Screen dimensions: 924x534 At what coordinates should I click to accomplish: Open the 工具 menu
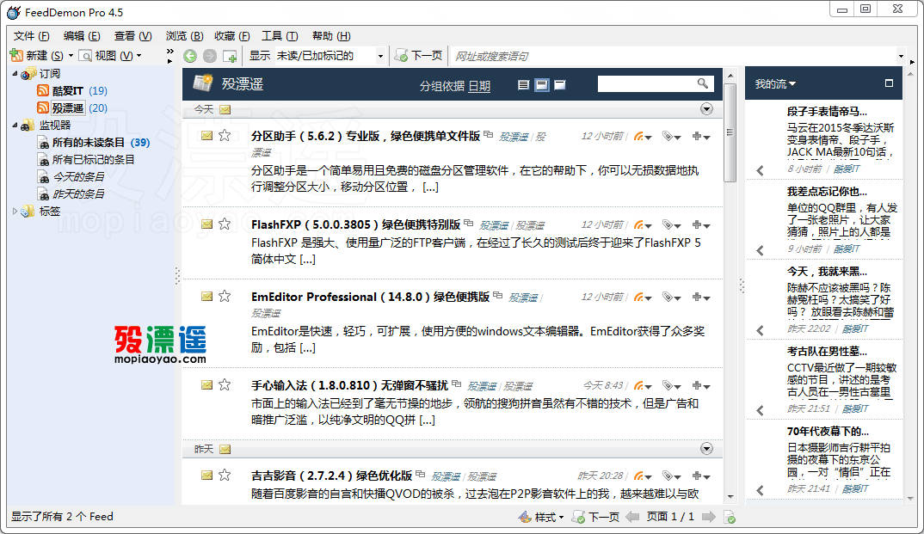280,36
